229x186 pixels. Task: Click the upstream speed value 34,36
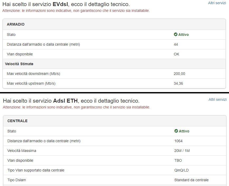178,83
